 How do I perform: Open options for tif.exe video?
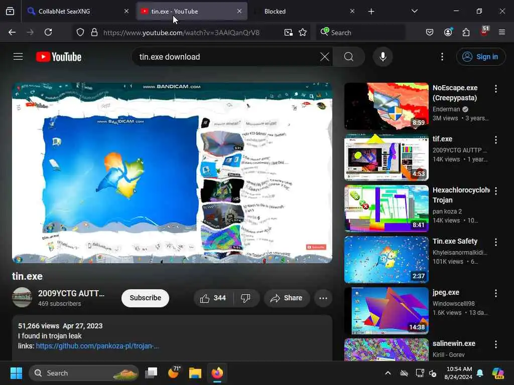tap(495, 140)
